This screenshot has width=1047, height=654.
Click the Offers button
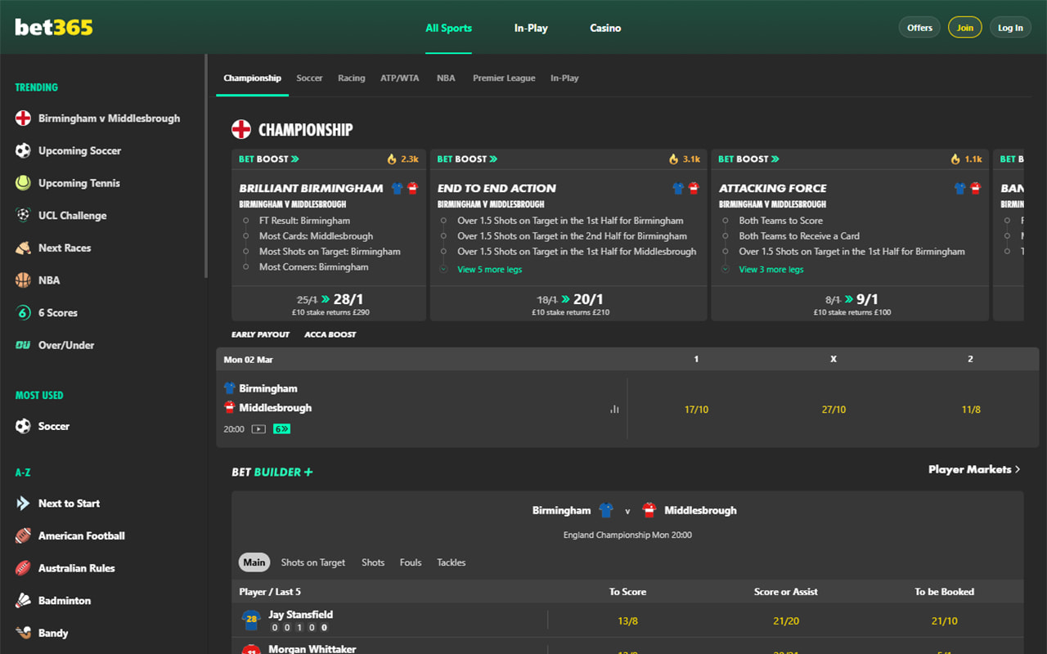[919, 28]
